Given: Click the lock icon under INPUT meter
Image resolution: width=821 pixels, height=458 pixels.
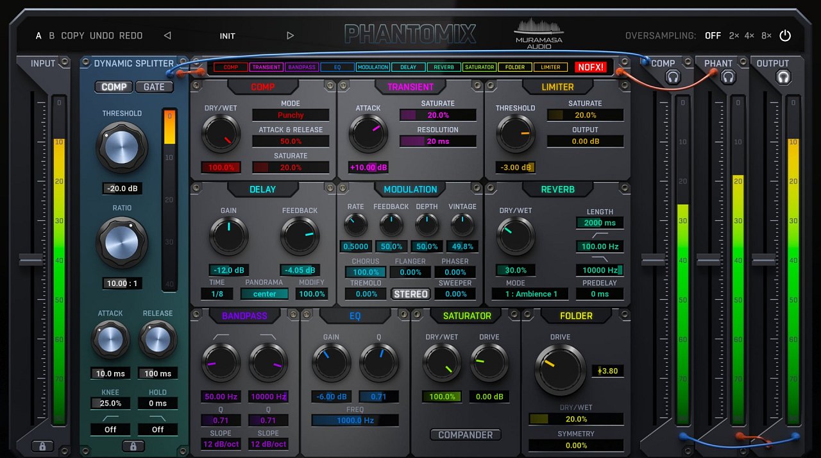Looking at the screenshot, I should [x=42, y=446].
